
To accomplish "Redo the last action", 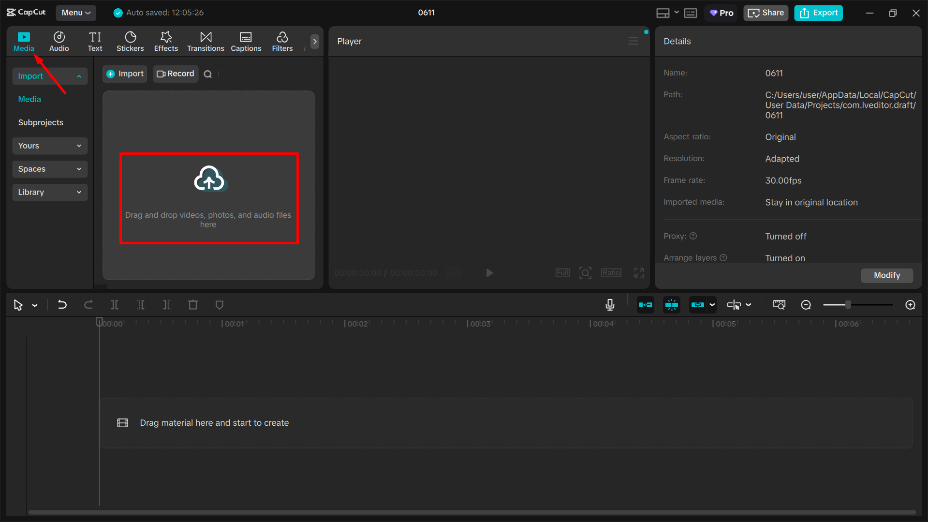I will 88,305.
